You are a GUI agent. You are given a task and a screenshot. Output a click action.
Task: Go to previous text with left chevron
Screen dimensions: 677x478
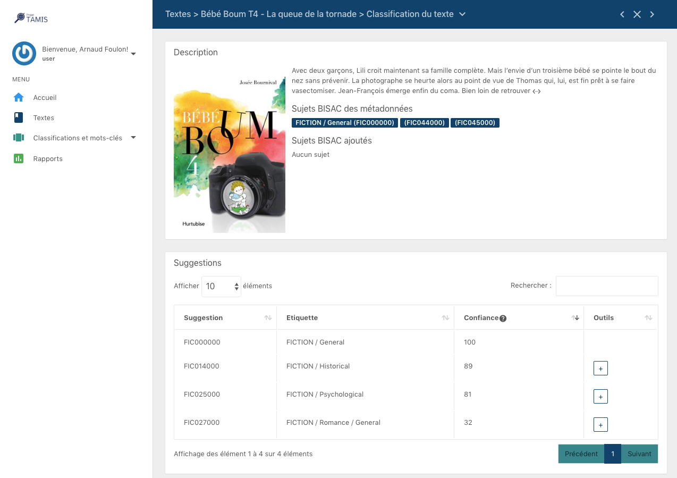click(x=622, y=14)
